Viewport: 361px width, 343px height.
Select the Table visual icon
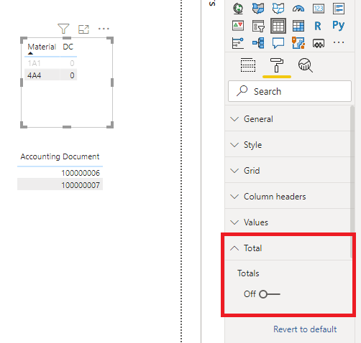tap(278, 26)
